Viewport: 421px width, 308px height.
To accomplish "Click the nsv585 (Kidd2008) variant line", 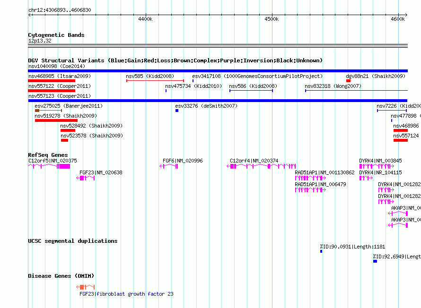I will pyautogui.click(x=155, y=81).
